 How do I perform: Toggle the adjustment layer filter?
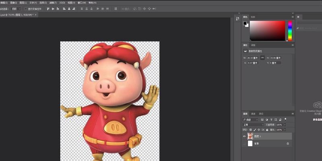click(267, 120)
